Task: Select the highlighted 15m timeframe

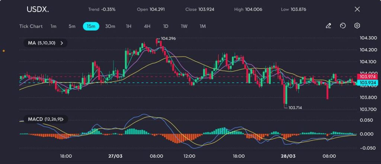Action: (91, 26)
